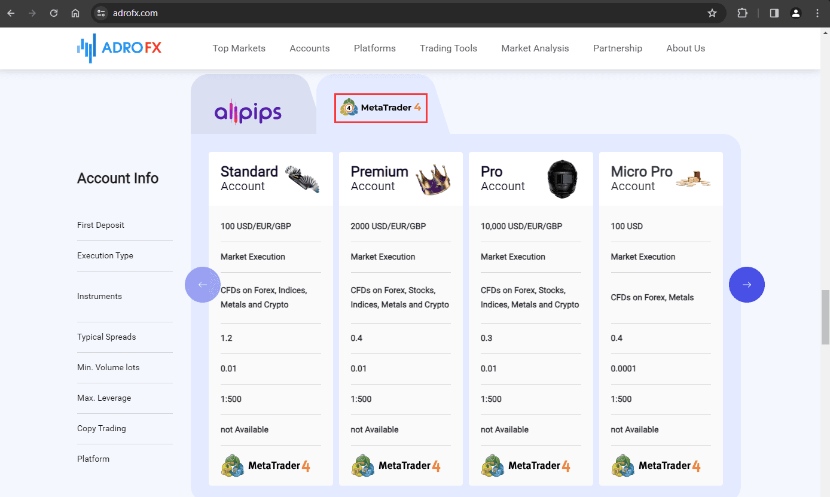Click Micro Pro's not Available copy trading
Image resolution: width=830 pixels, height=497 pixels.
[635, 429]
